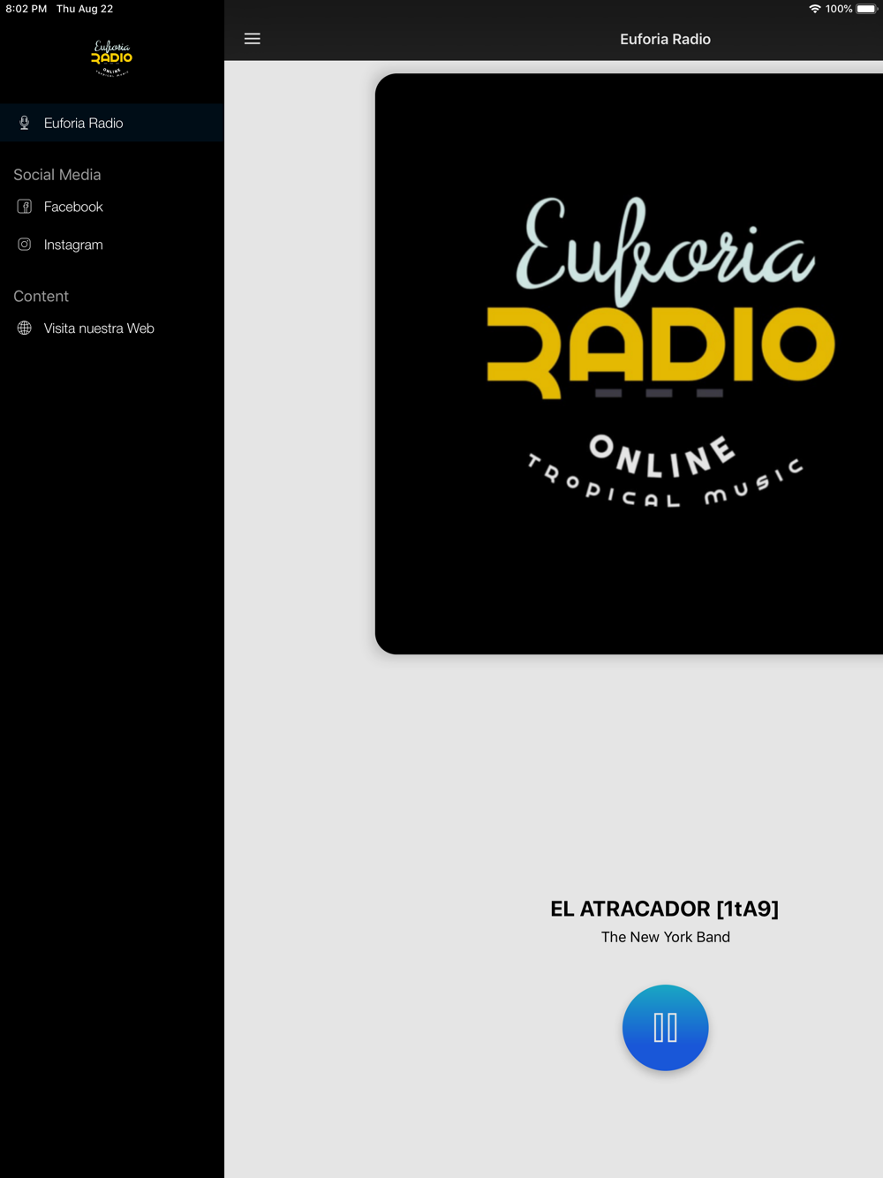The width and height of the screenshot is (883, 1178).
Task: Select artist name The New York Band
Action: coord(666,937)
